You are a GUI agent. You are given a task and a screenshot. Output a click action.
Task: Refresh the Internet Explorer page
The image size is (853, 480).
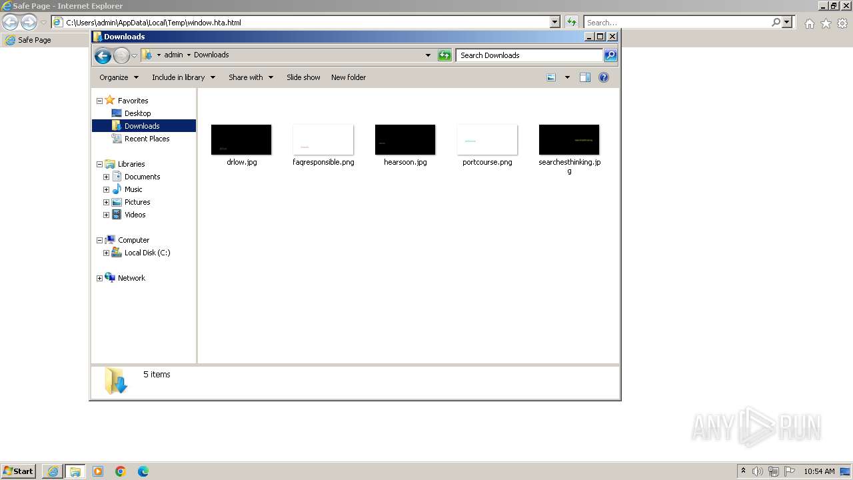tap(571, 22)
